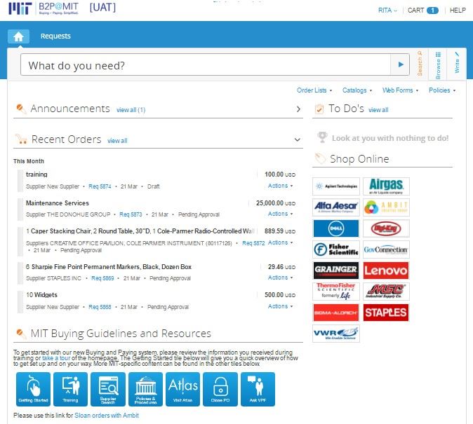
Task: Open the RITA user menu
Action: pyautogui.click(x=387, y=11)
